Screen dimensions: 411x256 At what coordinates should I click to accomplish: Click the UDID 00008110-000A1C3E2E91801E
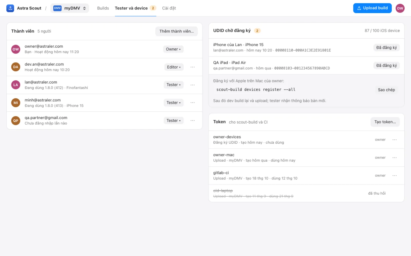point(303,50)
